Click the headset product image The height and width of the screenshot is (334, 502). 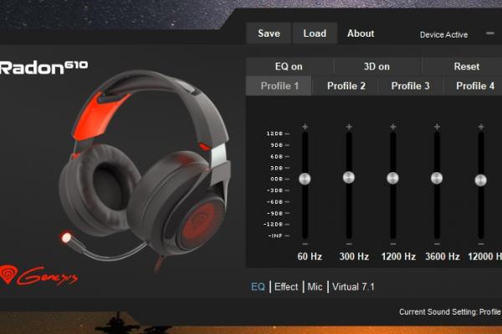coord(145,170)
